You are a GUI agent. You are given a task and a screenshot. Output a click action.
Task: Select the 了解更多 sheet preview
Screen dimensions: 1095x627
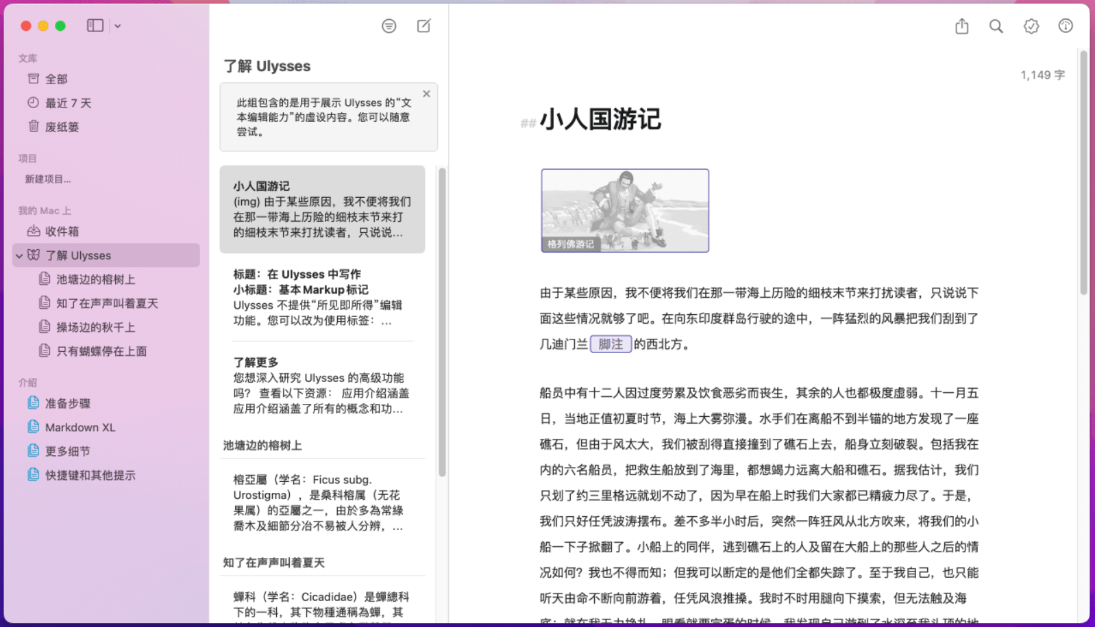322,385
